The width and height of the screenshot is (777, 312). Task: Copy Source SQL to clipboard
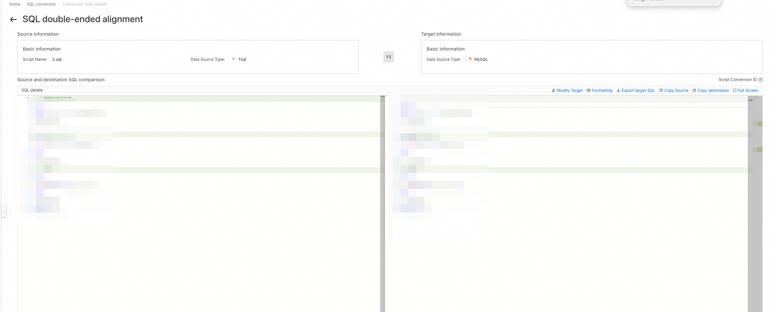click(674, 91)
